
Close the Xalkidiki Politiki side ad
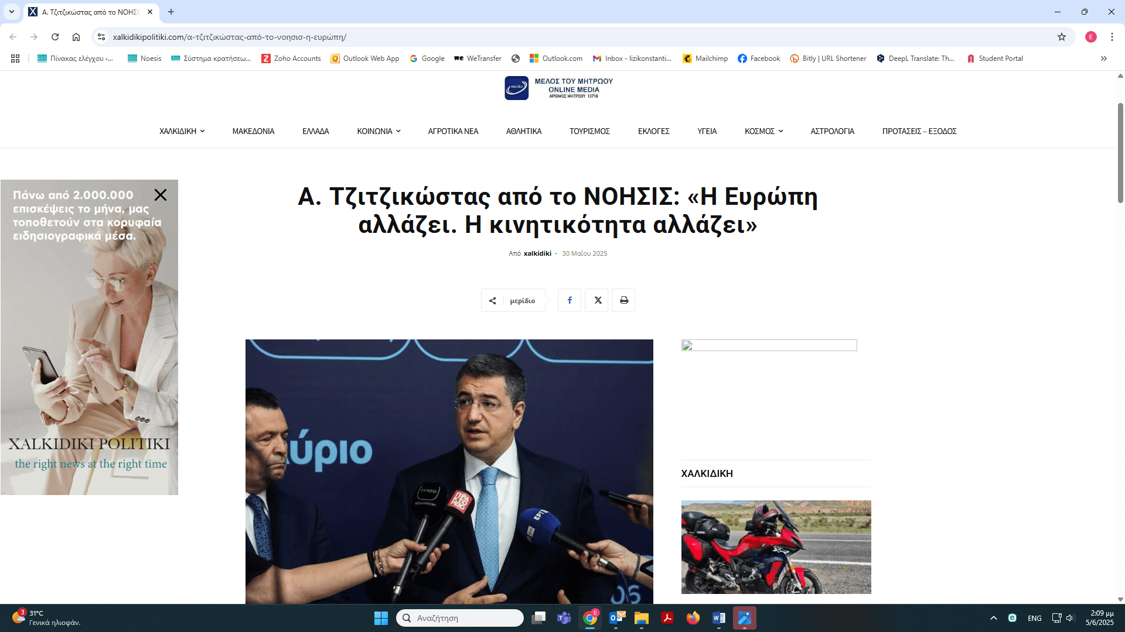(x=161, y=195)
